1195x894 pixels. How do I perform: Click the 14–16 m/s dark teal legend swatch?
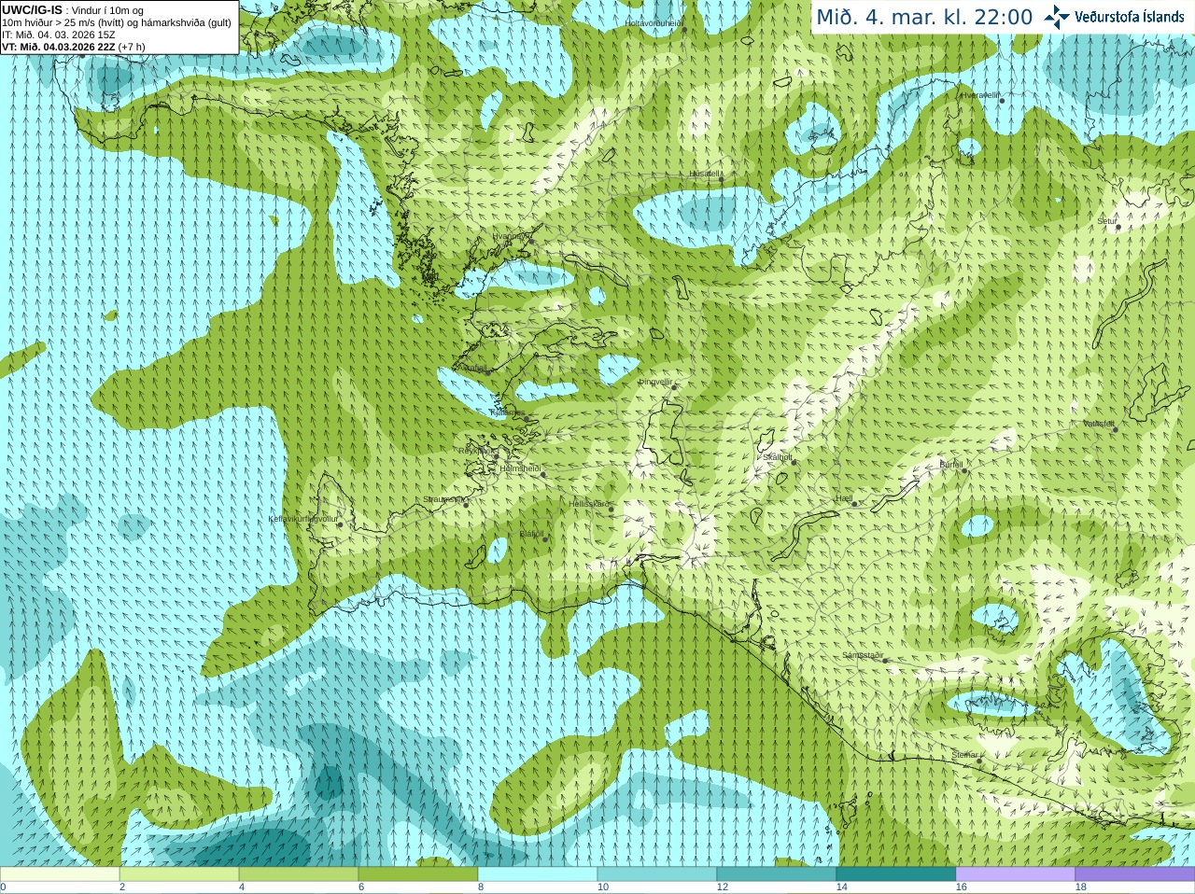pyautogui.click(x=896, y=874)
